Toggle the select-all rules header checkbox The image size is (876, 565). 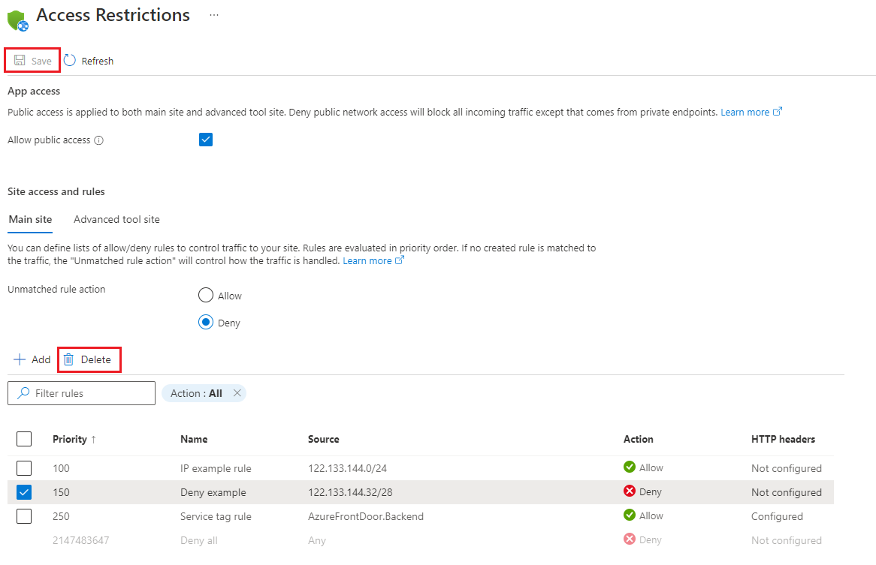(24, 439)
